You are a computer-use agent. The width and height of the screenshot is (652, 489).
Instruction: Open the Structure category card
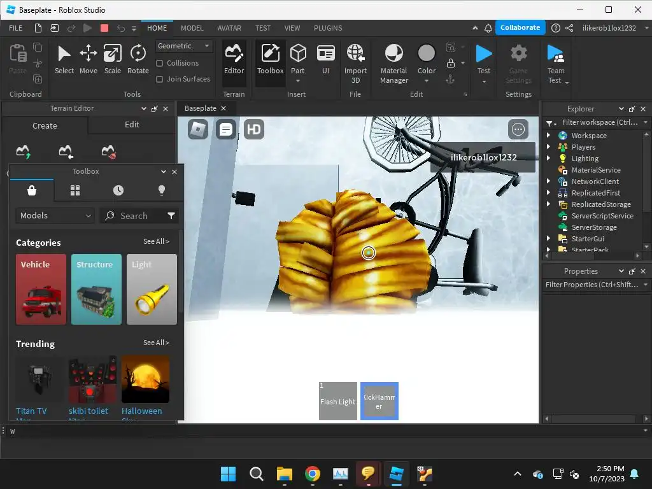tap(96, 289)
